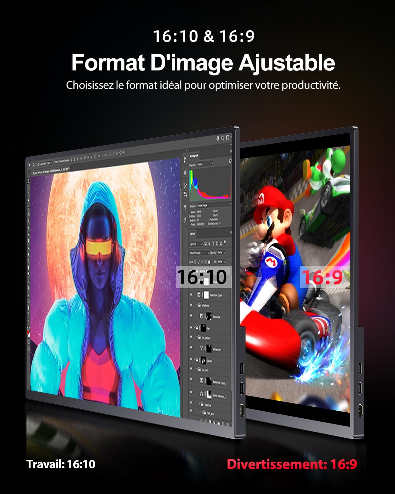Select the Clone Stamp tool
The image size is (395, 494).
pos(29,241)
